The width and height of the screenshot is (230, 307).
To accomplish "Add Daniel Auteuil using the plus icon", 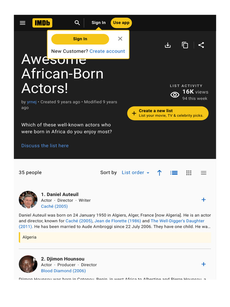I will 204,200.
